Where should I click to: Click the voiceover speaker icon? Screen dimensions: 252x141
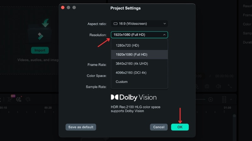click(218, 86)
